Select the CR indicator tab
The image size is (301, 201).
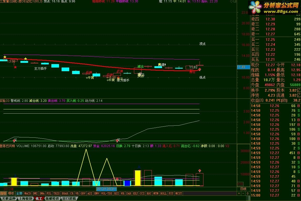coord(72,193)
